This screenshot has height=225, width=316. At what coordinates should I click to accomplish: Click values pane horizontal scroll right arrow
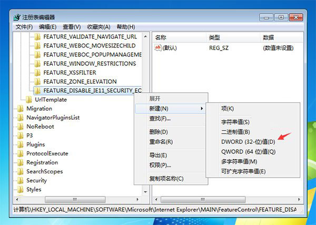299,200
